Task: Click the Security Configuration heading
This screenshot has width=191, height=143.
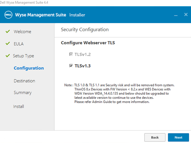Action: [x=85, y=30]
